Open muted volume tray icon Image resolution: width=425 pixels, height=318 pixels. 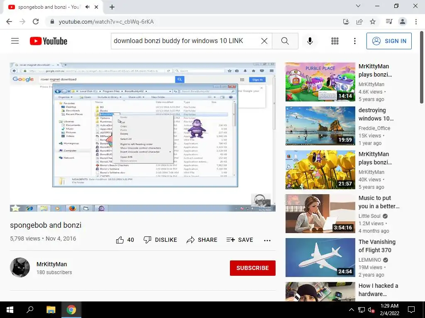point(371,310)
